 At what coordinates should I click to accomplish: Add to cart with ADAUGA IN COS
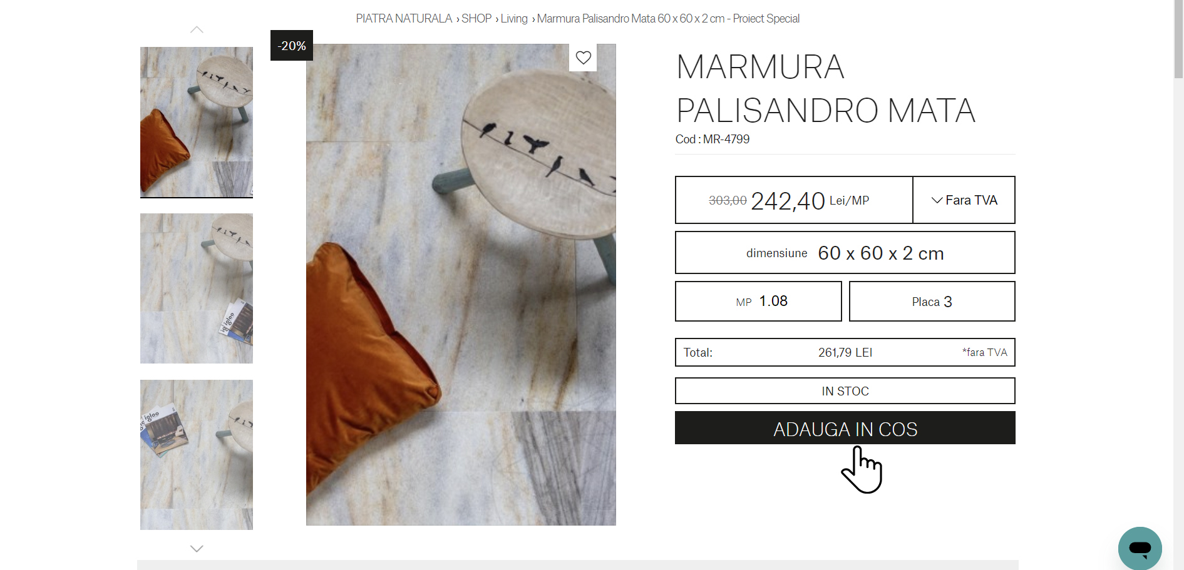tap(845, 428)
